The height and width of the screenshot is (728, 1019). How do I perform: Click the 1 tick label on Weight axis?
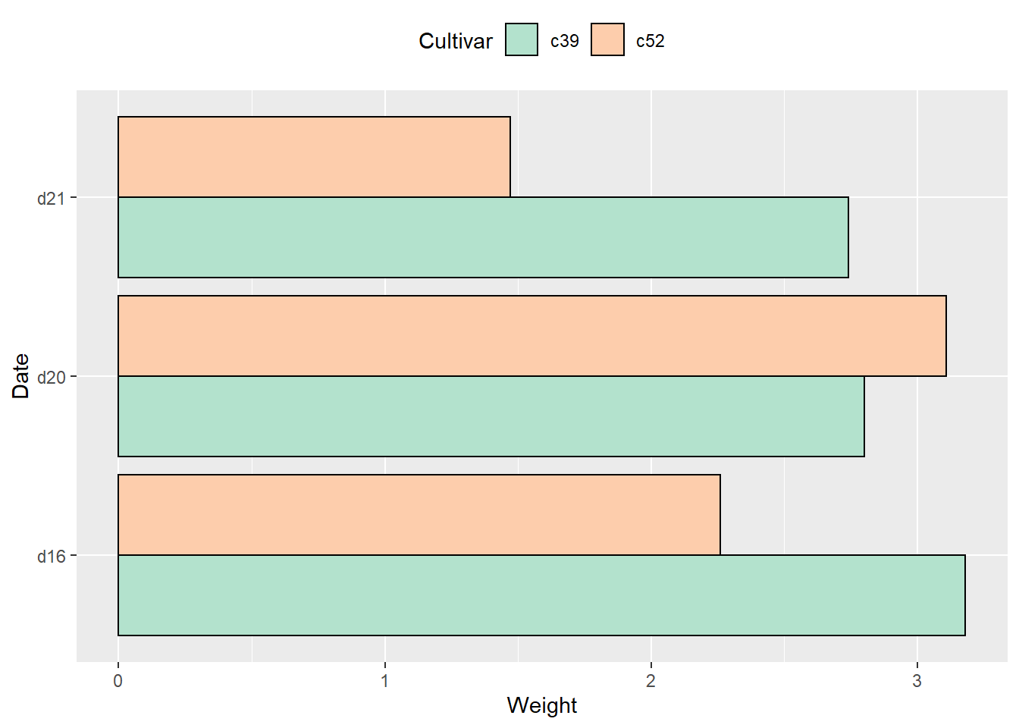click(x=384, y=681)
